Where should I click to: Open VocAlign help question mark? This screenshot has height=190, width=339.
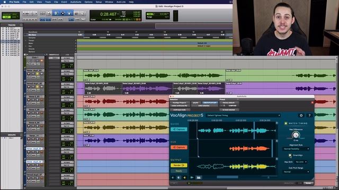[x=309, y=116]
